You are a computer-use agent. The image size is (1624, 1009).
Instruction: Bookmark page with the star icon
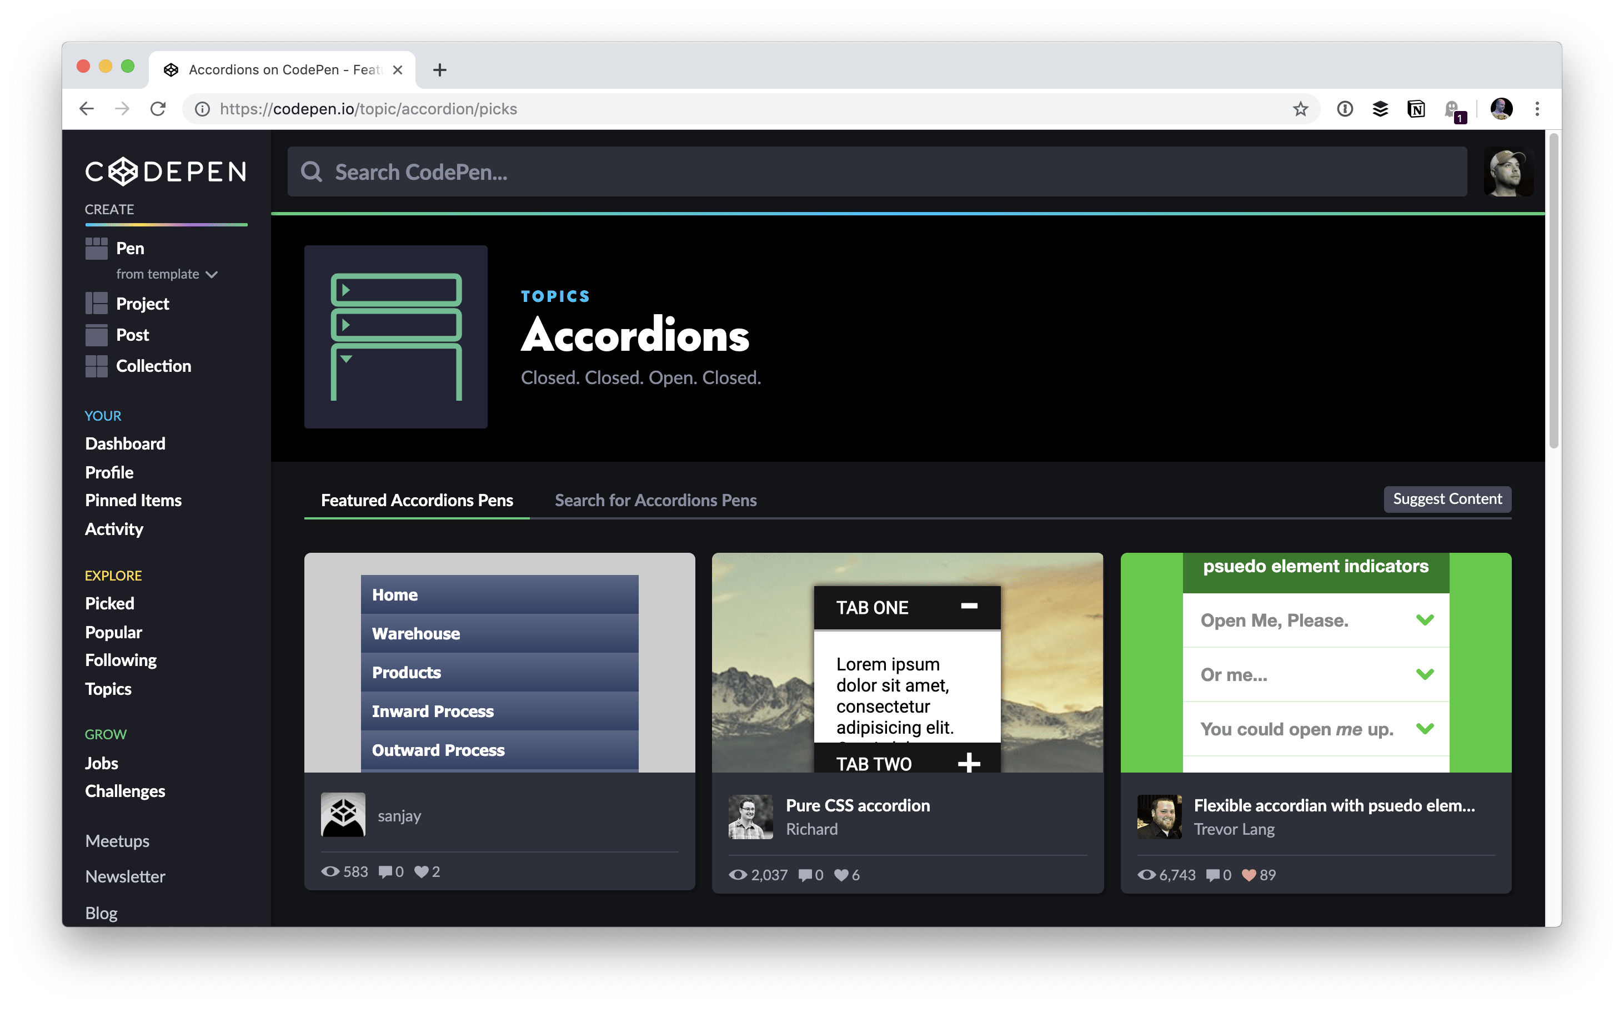[1300, 109]
